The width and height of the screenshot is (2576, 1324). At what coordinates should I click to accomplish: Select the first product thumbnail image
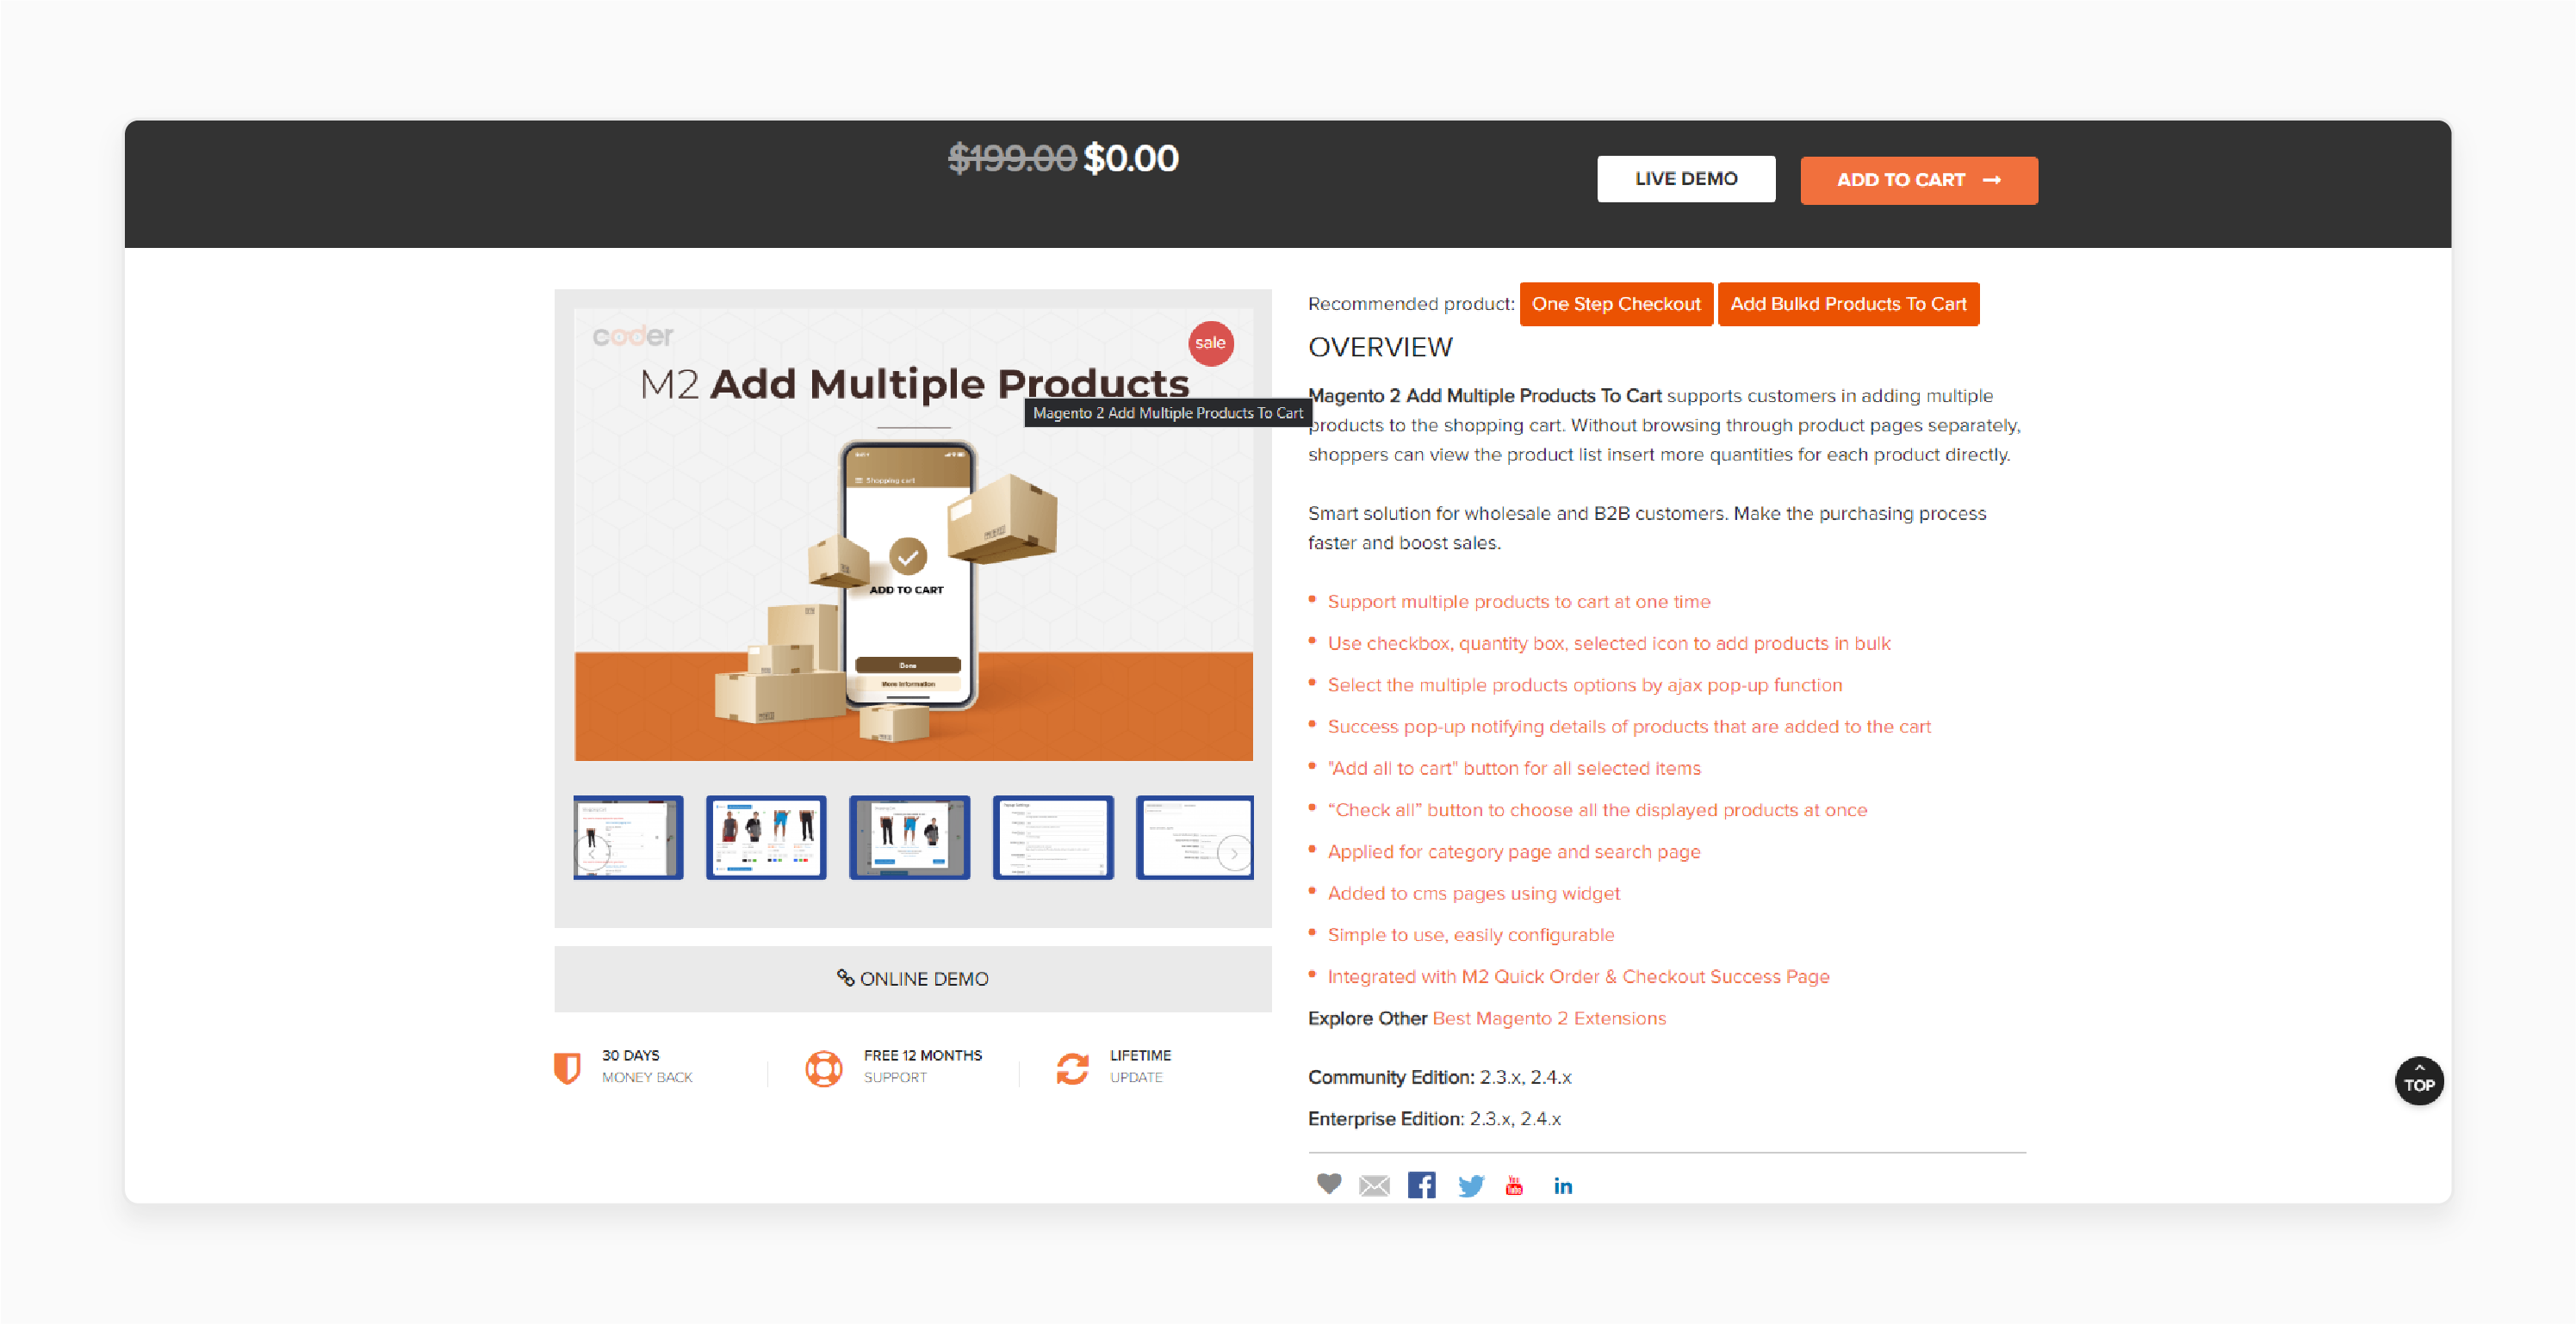coord(627,836)
